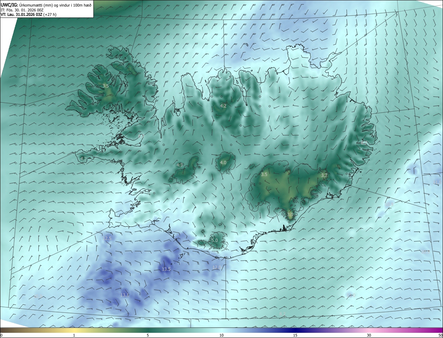Select the 4.3 value label on the map

click(180, 165)
